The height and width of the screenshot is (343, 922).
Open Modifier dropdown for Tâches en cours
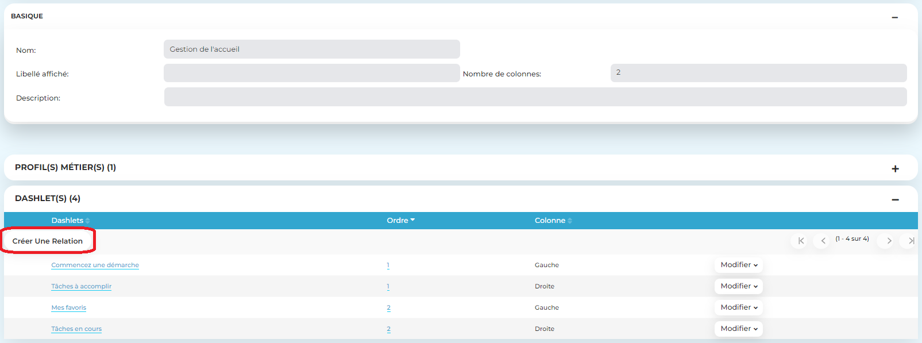[739, 329]
